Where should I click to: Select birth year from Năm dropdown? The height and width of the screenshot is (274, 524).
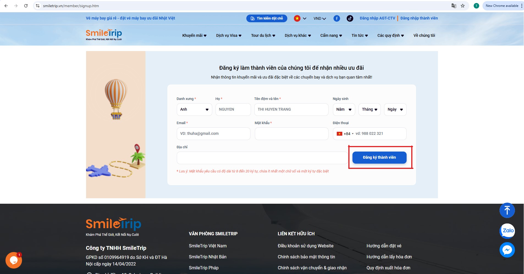point(344,110)
